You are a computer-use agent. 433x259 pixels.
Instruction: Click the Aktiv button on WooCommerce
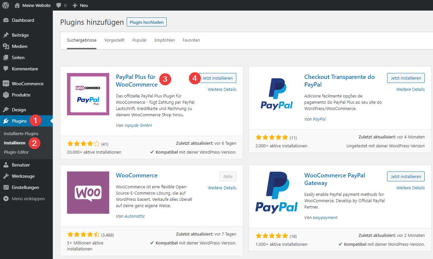tap(228, 176)
